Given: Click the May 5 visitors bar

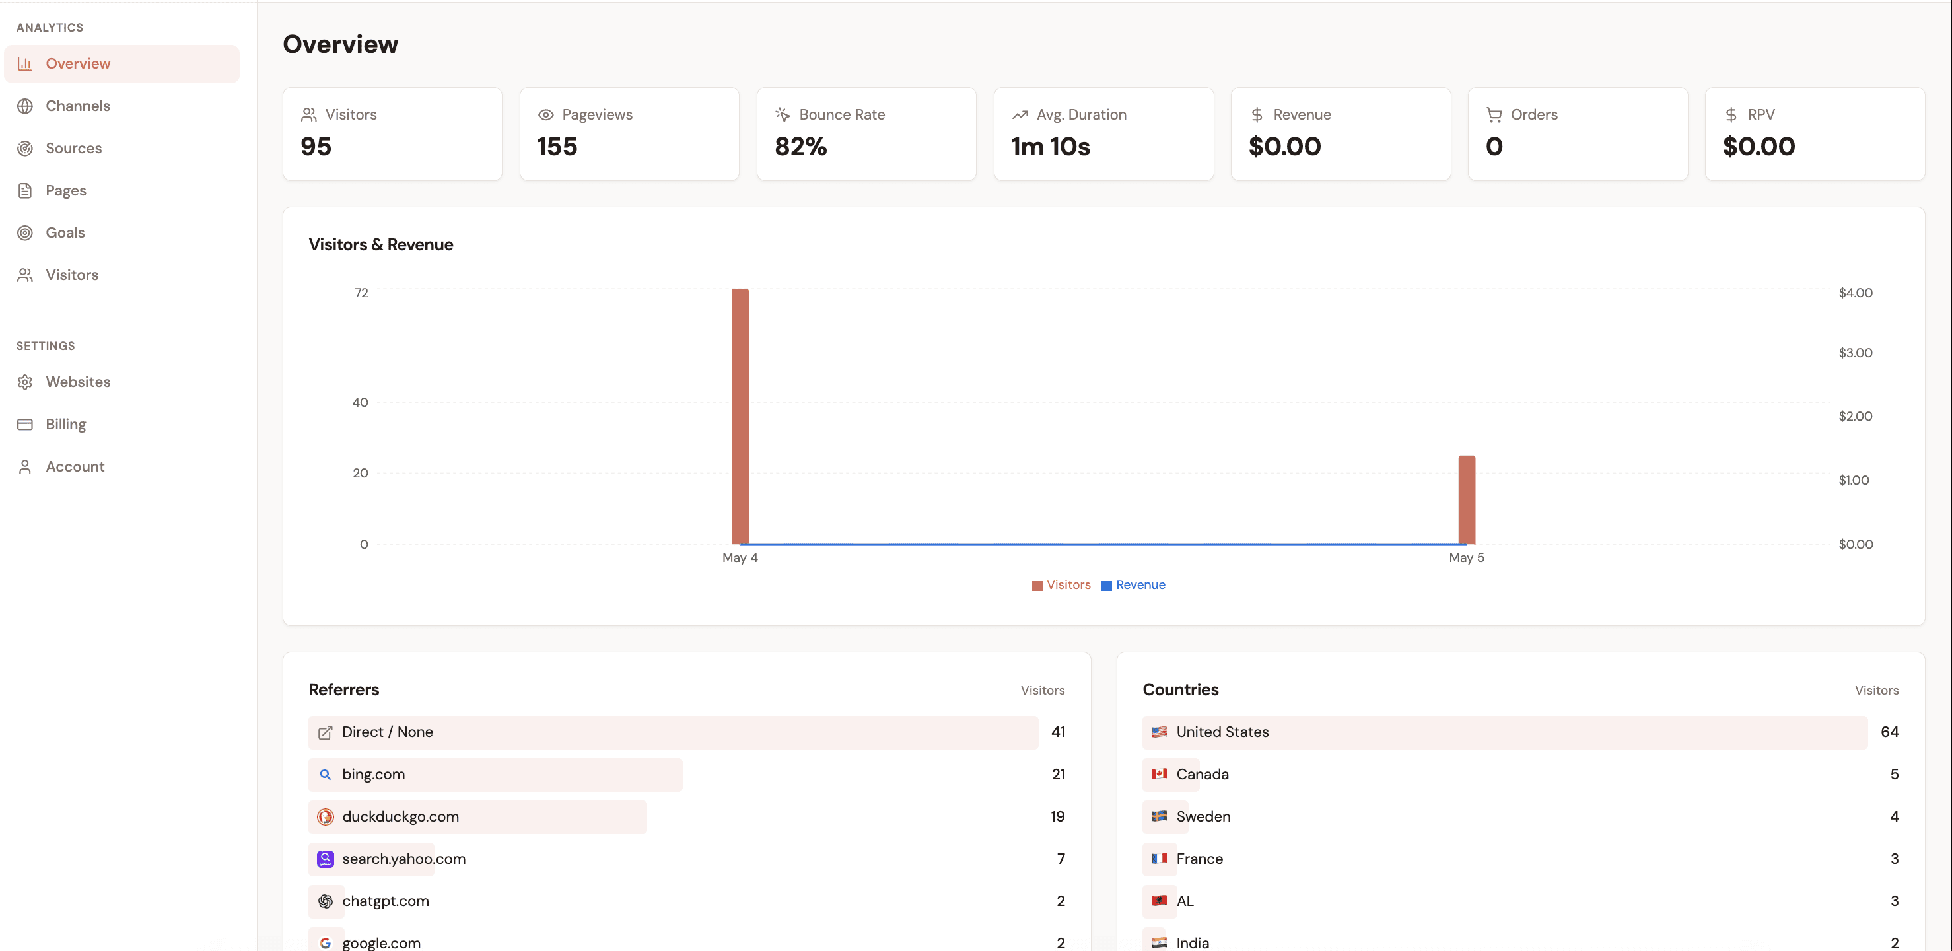Looking at the screenshot, I should 1467,500.
